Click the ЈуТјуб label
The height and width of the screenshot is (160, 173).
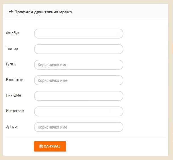11,126
